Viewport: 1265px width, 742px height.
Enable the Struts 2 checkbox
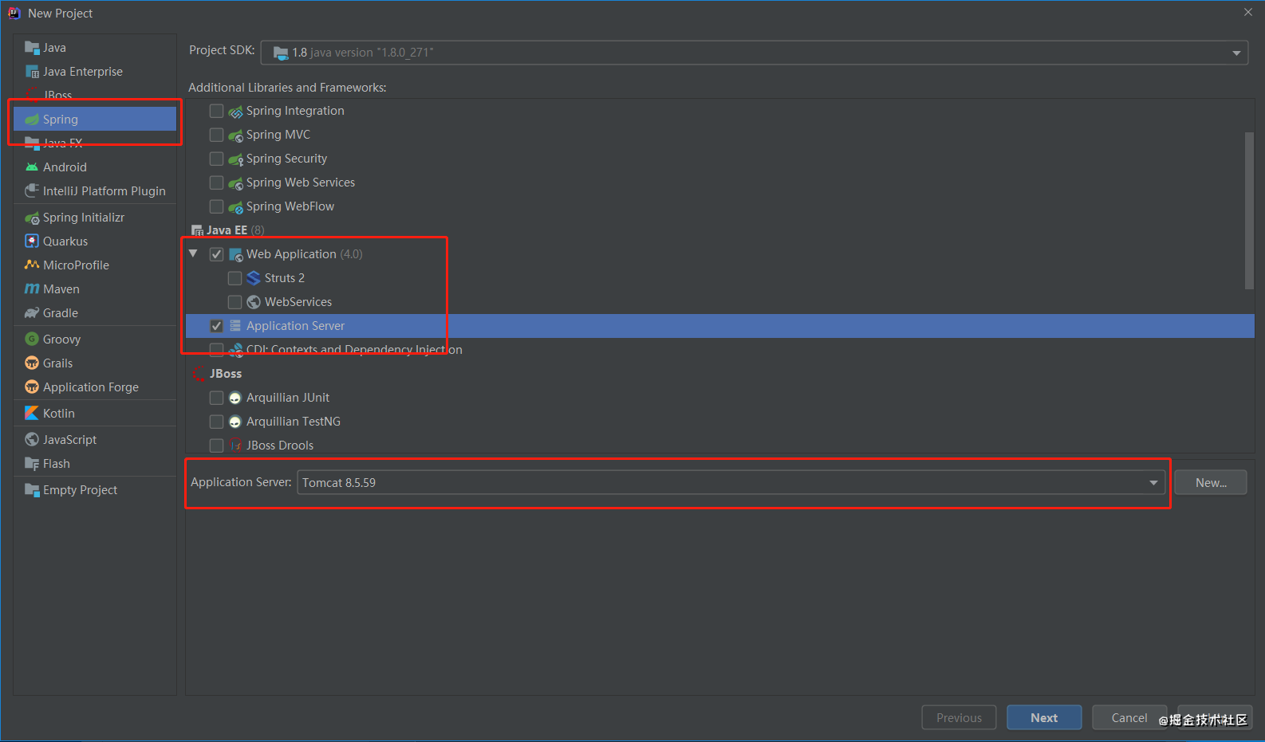(234, 278)
